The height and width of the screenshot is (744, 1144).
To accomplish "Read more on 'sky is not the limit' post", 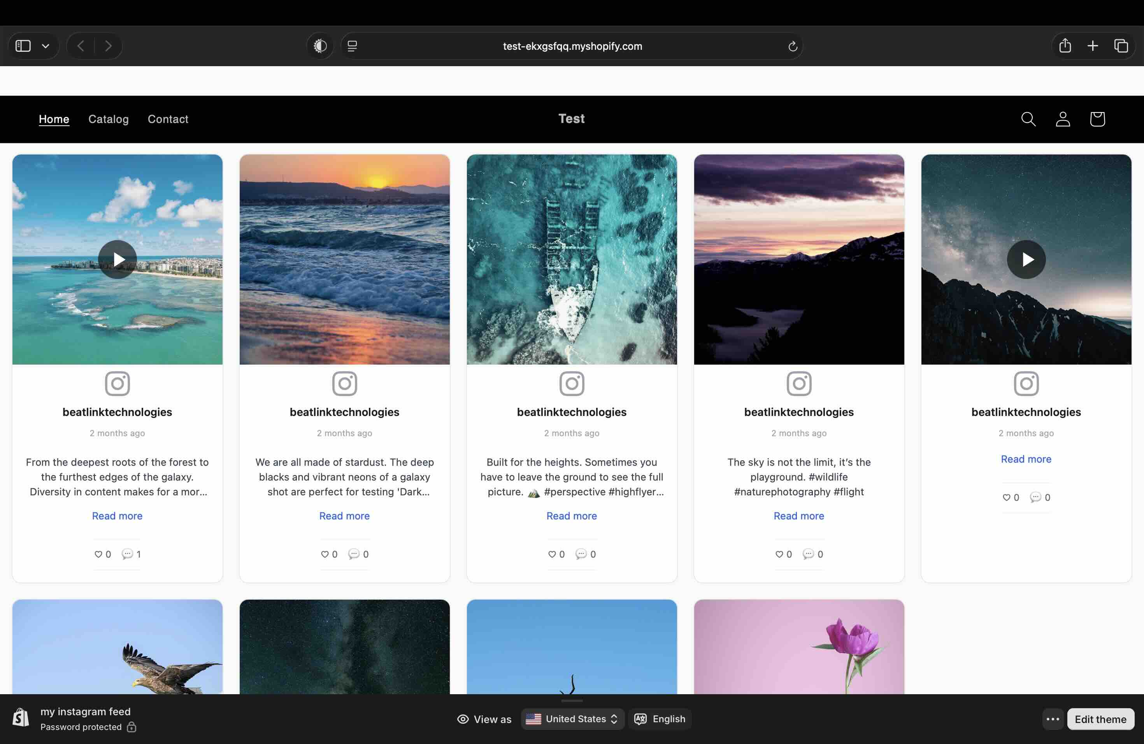I will [799, 516].
